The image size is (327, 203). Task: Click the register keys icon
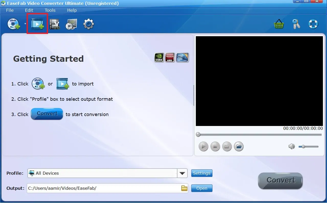tap(296, 24)
